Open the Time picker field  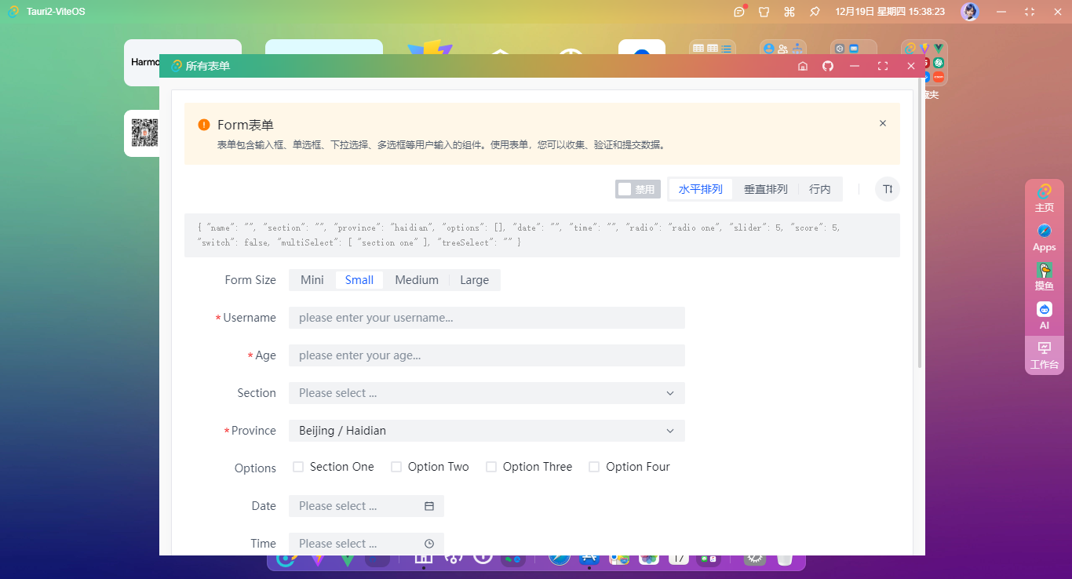click(366, 544)
